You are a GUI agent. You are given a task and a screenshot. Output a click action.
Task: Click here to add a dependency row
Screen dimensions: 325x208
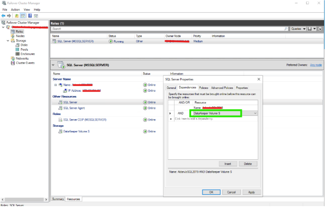click(x=193, y=119)
